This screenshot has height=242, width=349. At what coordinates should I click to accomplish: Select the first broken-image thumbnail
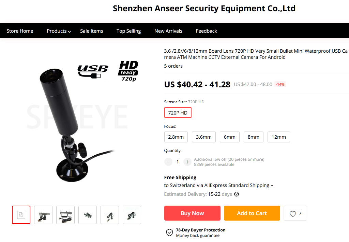click(x=21, y=215)
